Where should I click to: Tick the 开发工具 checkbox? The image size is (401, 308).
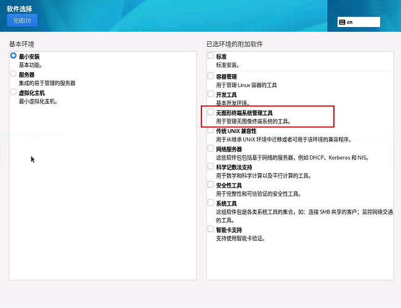211,94
